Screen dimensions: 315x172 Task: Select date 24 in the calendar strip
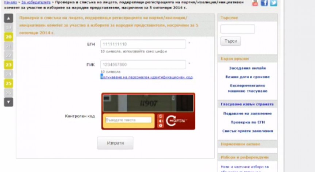pyautogui.click(x=8, y=74)
